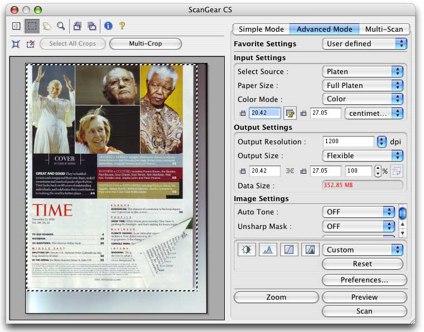Click the output width icon beside 20.42
424x332 pixels.
tap(243, 171)
